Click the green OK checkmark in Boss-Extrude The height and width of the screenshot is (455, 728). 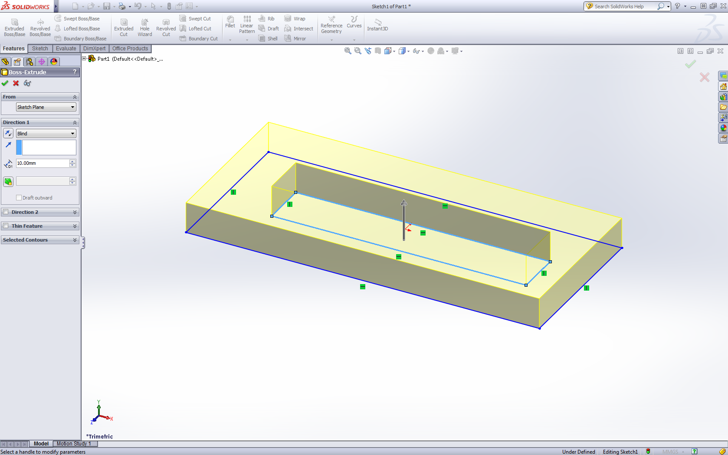pos(5,83)
